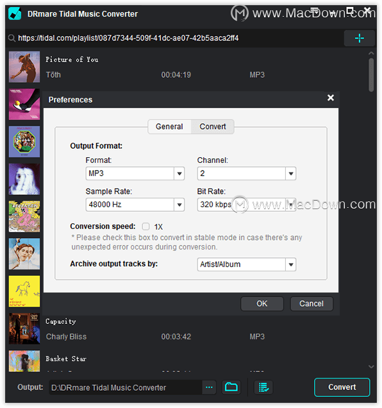
Task: Click the search magnifier icon
Action: point(12,38)
